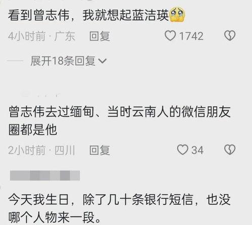
Task: Click the crying emoji after 蓝洁瑛
Action: 177,15
